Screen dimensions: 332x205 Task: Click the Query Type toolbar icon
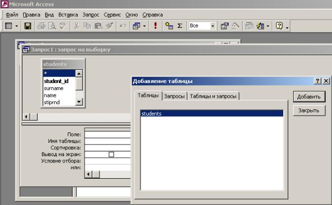pos(136,26)
